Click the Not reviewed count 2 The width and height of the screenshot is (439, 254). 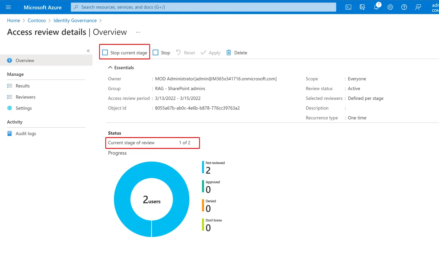[x=208, y=170]
